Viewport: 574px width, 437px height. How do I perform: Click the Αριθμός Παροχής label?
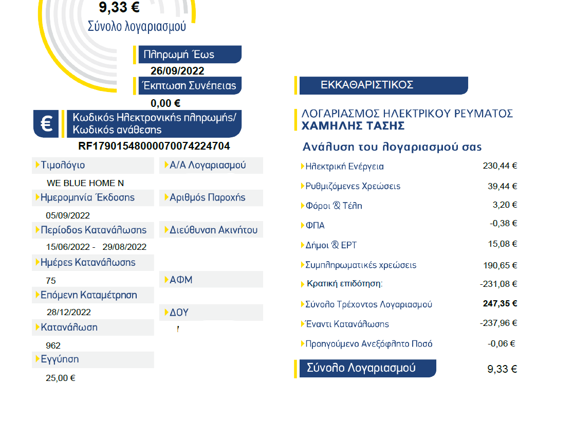point(208,197)
